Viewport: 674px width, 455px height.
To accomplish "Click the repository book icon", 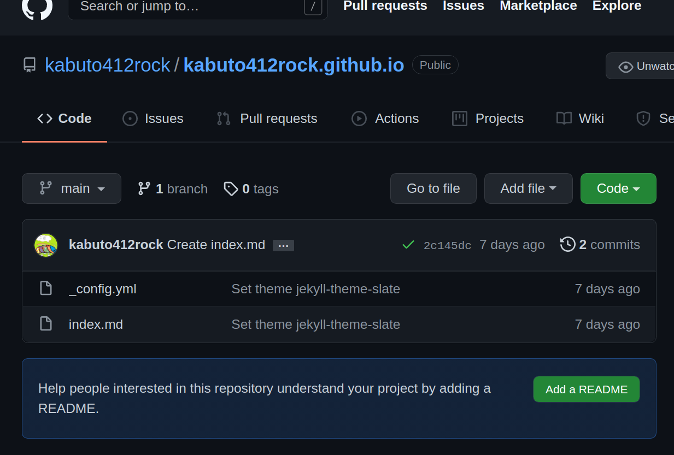I will [30, 66].
